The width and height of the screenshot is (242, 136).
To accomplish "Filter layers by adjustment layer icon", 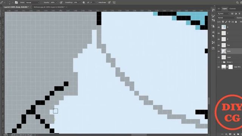I will click(236, 14).
